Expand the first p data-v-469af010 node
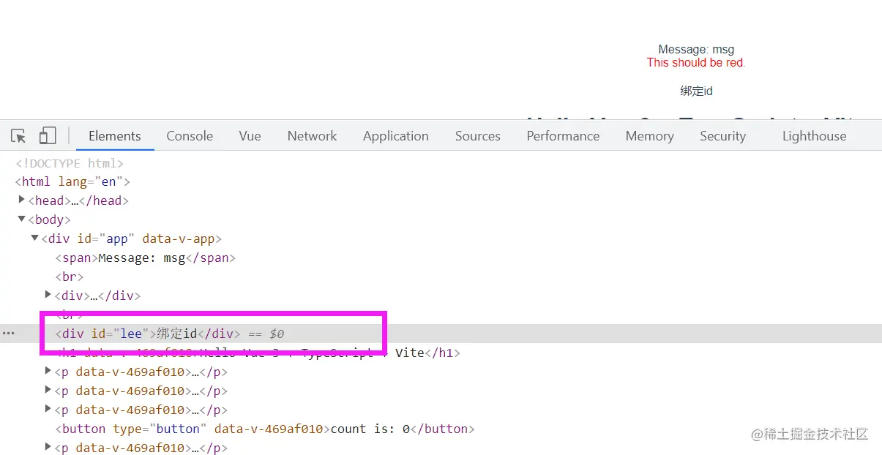The width and height of the screenshot is (882, 455). tap(49, 371)
